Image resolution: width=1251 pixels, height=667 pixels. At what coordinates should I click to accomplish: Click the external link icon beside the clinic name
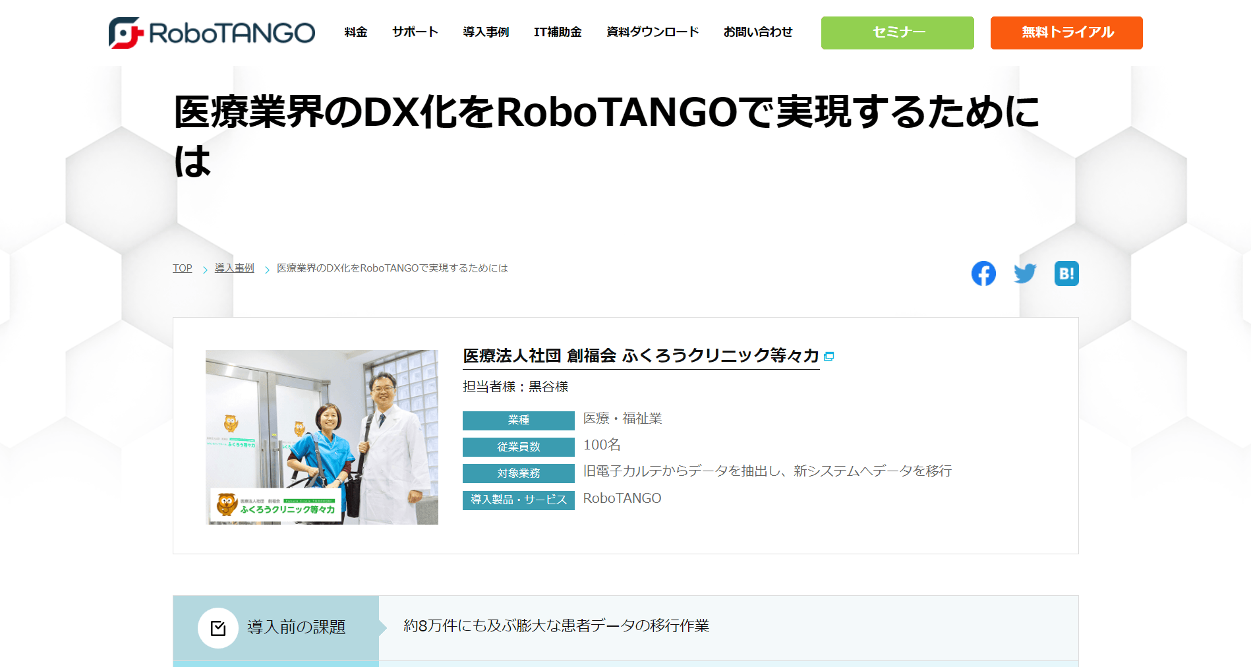click(x=829, y=357)
